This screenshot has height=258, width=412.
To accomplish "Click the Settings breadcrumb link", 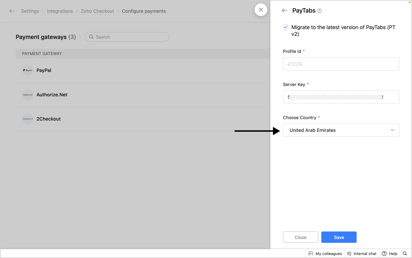I will (x=30, y=11).
